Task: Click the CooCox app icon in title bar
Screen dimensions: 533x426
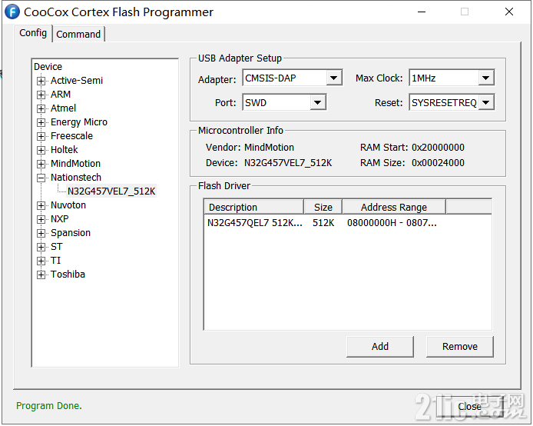Action: coord(12,12)
